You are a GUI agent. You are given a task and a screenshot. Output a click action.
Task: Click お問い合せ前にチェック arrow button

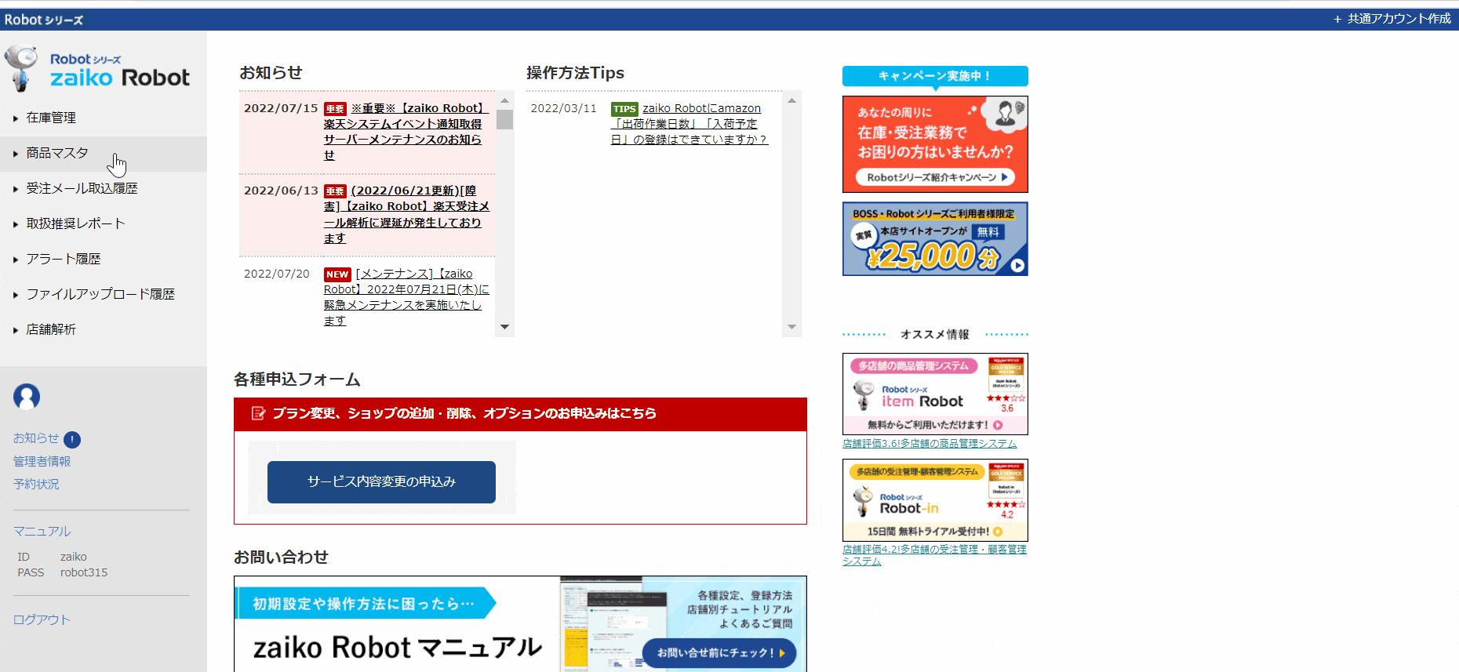click(x=719, y=652)
